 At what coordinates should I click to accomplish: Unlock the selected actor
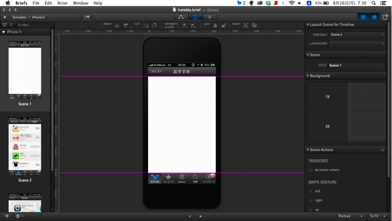tap(224, 26)
